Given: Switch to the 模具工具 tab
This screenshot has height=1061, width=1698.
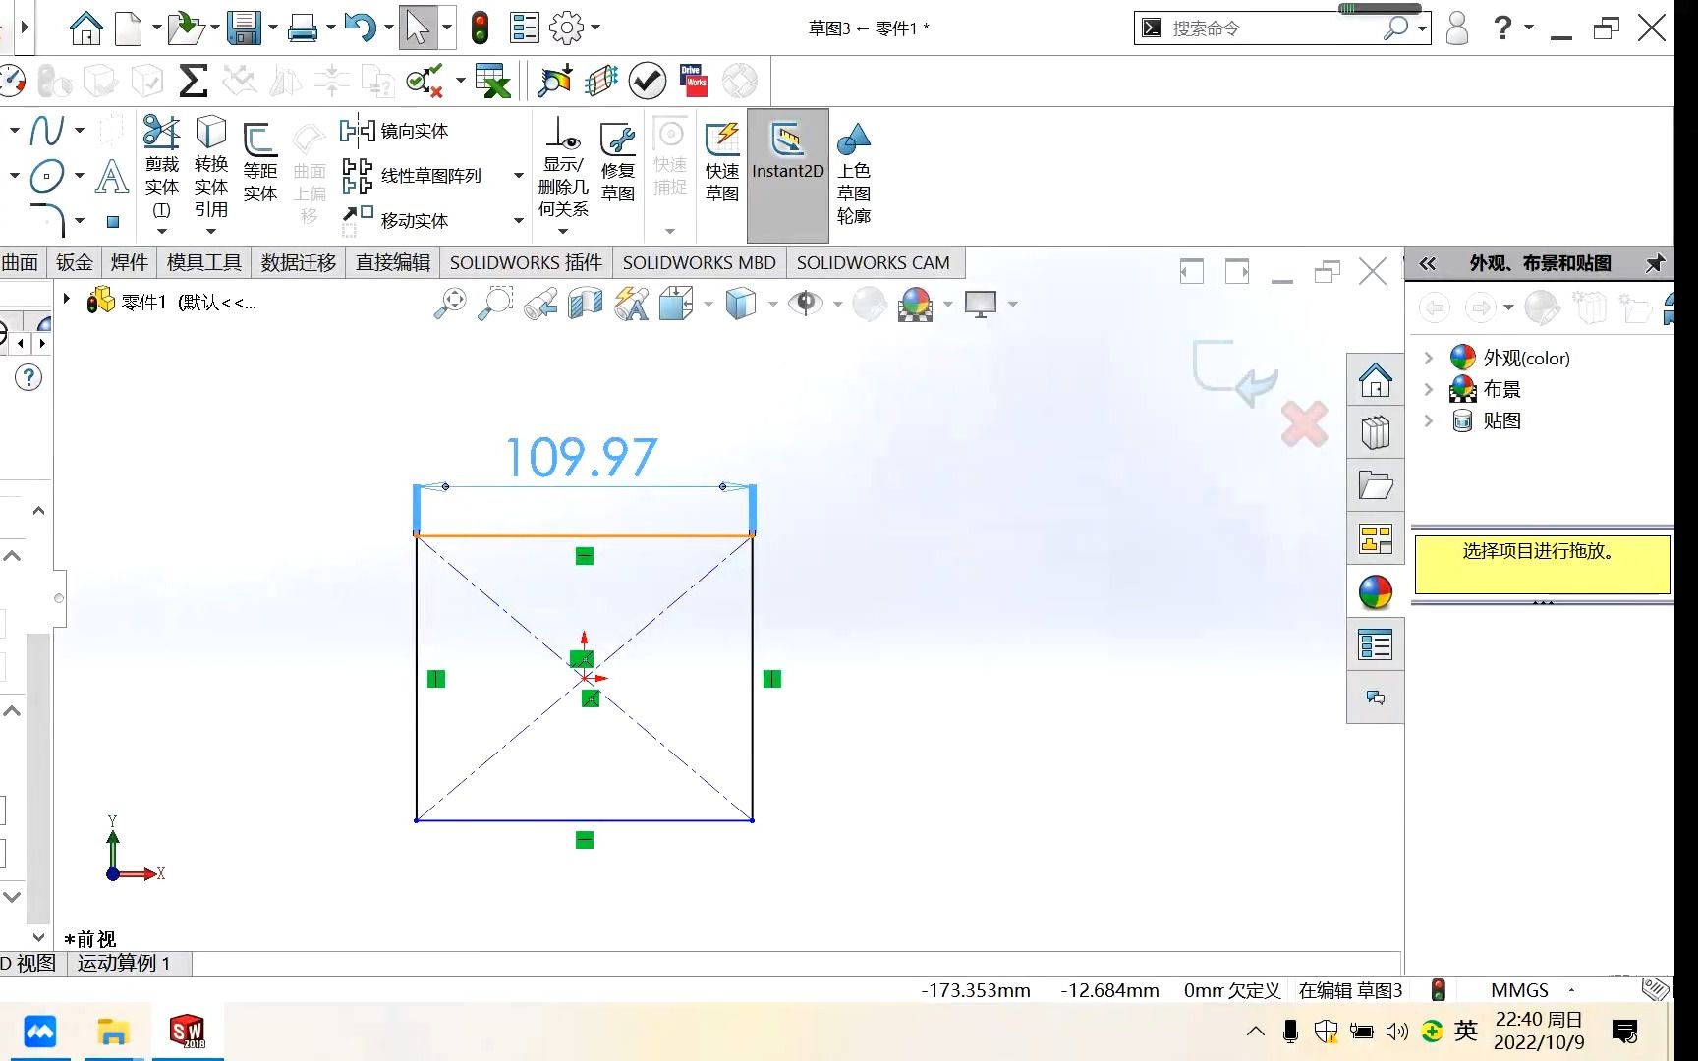Looking at the screenshot, I should click(204, 262).
